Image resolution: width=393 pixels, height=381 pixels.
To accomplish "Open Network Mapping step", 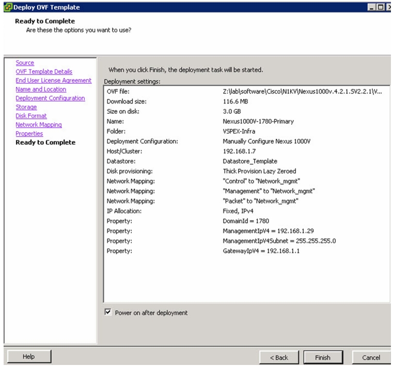I will (x=39, y=125).
